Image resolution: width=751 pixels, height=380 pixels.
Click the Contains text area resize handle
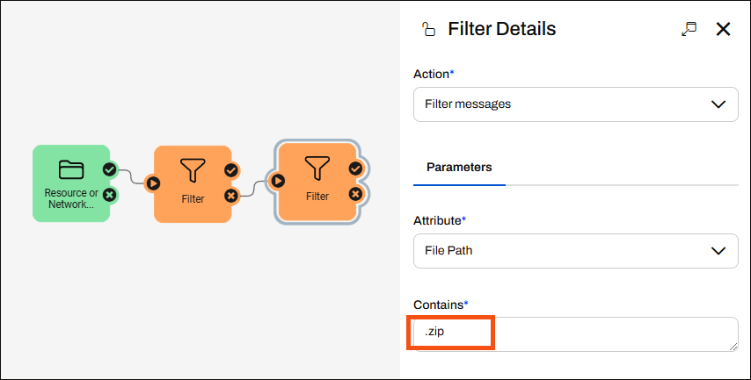tap(733, 347)
